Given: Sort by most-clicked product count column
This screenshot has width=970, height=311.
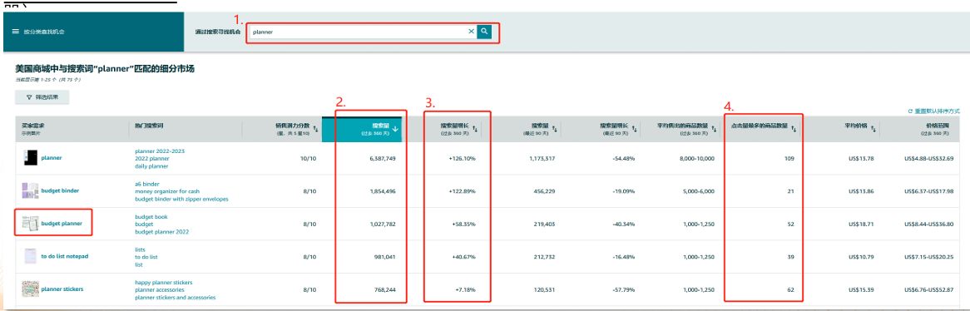Looking at the screenshot, I should 794,129.
